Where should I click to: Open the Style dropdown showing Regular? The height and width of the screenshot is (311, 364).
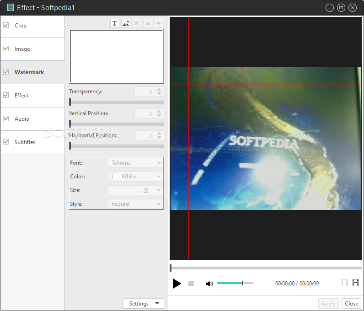coord(135,204)
